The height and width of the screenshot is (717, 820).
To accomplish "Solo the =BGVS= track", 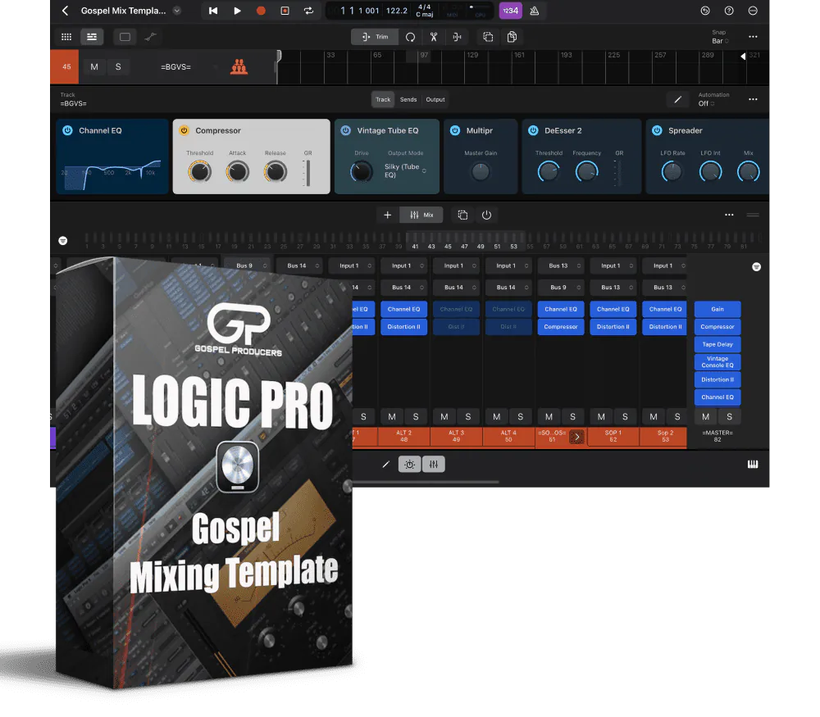I will pyautogui.click(x=118, y=67).
